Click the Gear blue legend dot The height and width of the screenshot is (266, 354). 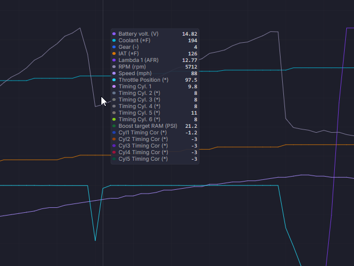coord(114,47)
